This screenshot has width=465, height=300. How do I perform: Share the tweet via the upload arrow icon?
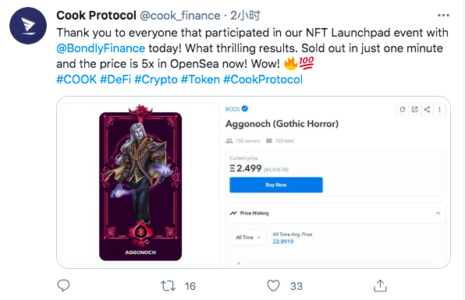pyautogui.click(x=380, y=286)
